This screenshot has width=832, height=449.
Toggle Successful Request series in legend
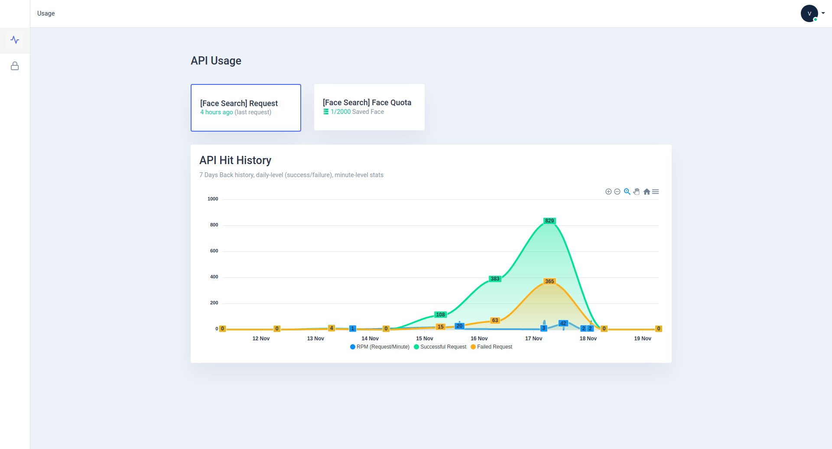tap(440, 347)
